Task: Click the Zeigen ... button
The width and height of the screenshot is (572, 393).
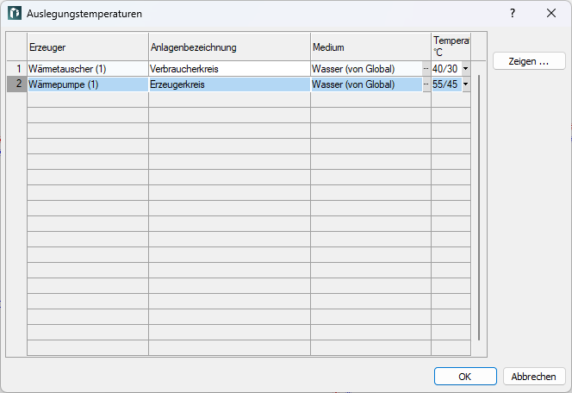Action: (x=529, y=61)
